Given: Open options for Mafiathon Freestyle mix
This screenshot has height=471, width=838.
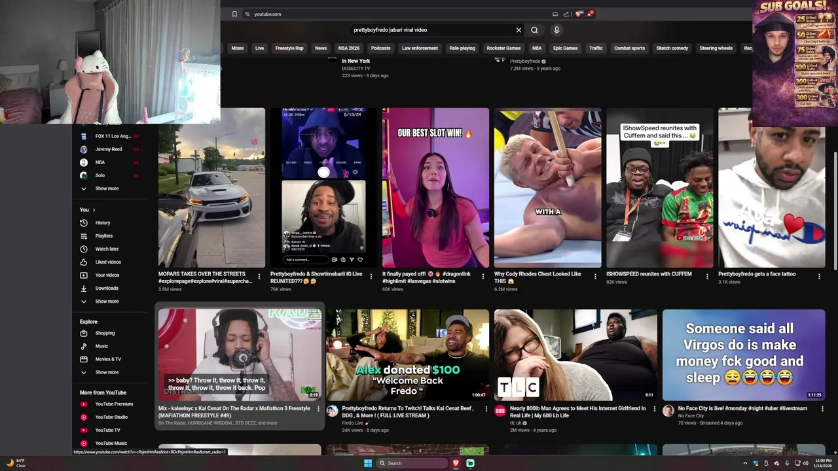Looking at the screenshot, I should (x=318, y=409).
